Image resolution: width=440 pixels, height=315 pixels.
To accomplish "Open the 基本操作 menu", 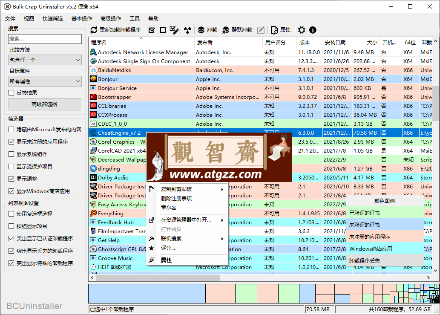I will (x=82, y=18).
